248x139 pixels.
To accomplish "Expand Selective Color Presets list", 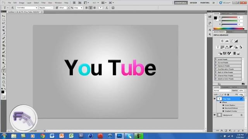I will tap(216, 79).
